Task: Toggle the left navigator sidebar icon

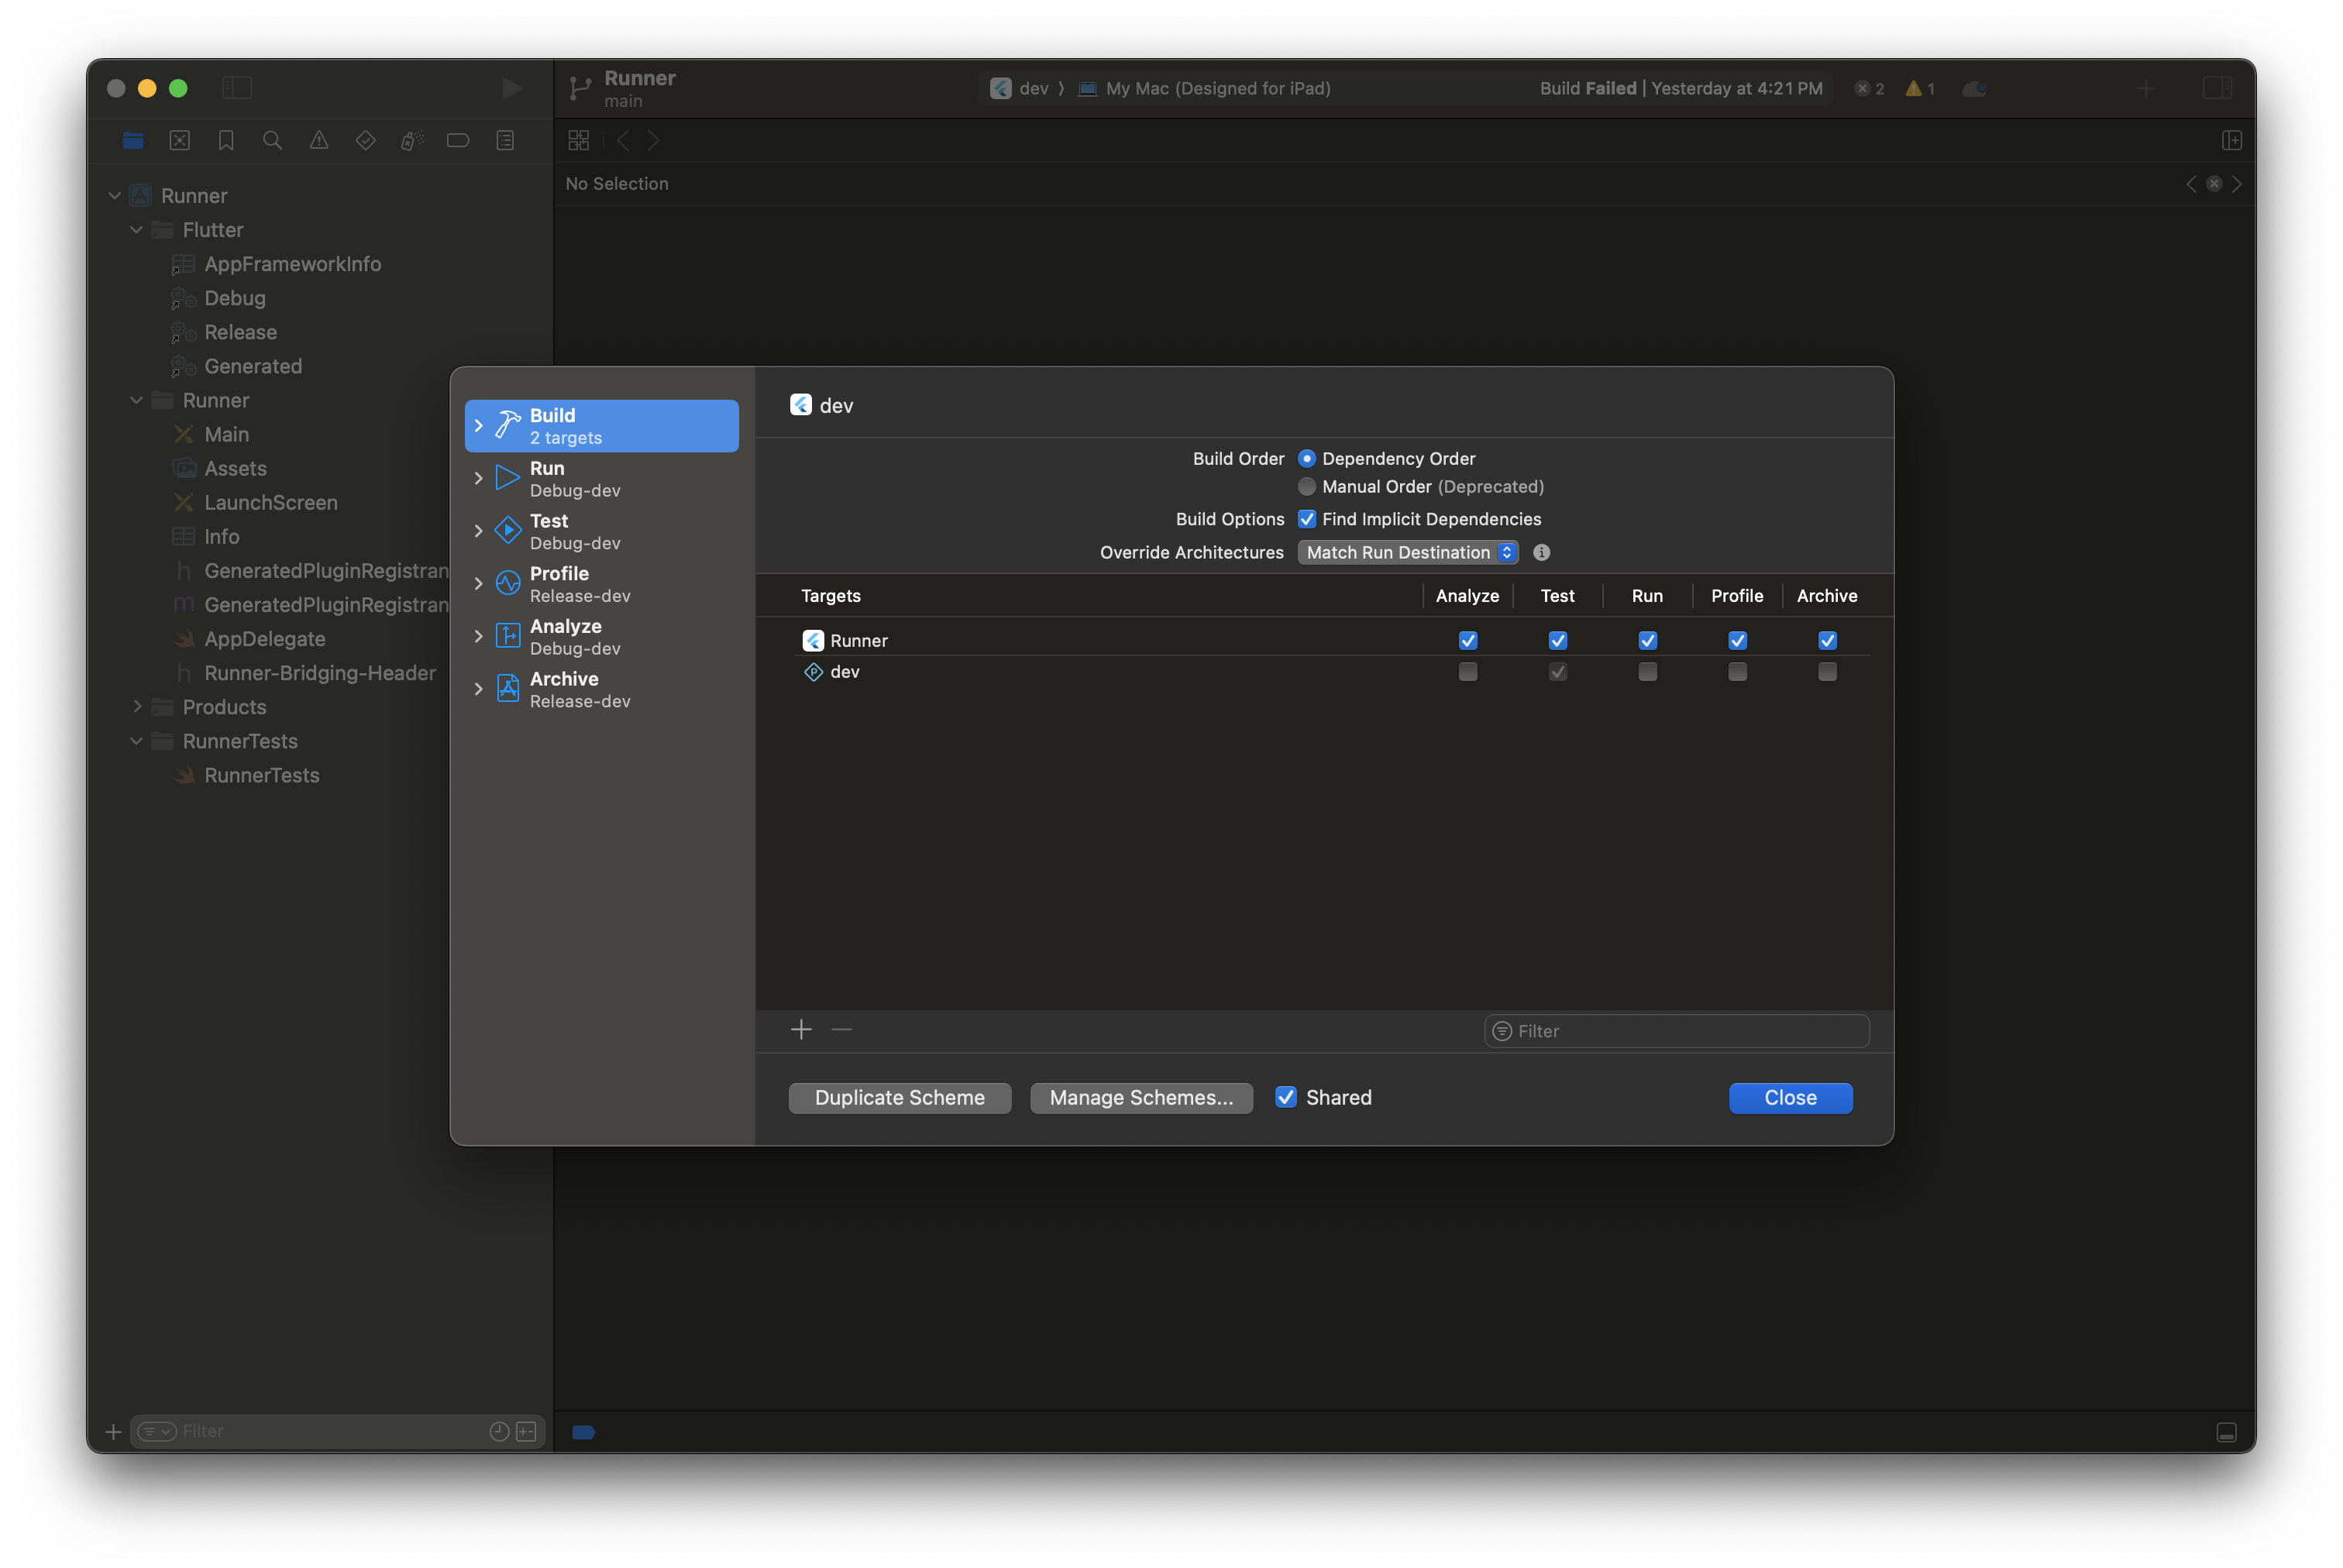Action: click(237, 89)
